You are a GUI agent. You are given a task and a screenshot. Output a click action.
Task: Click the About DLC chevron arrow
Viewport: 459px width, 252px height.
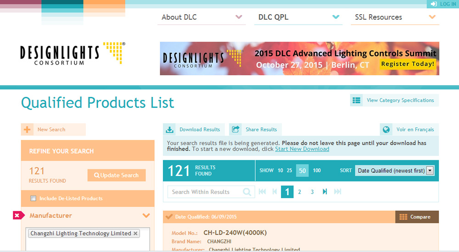click(x=239, y=17)
